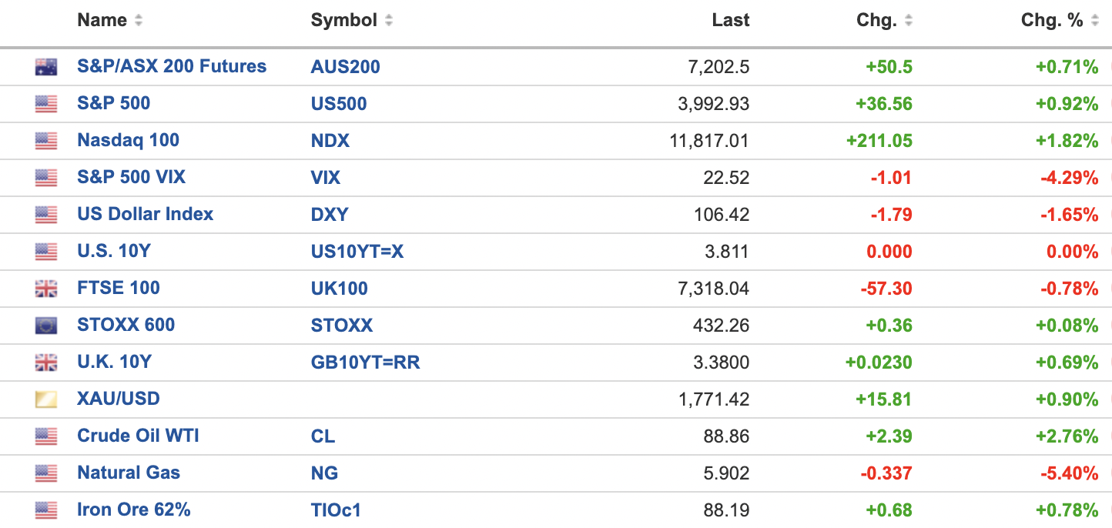Sort by Chg. using its sort arrows

point(909,21)
